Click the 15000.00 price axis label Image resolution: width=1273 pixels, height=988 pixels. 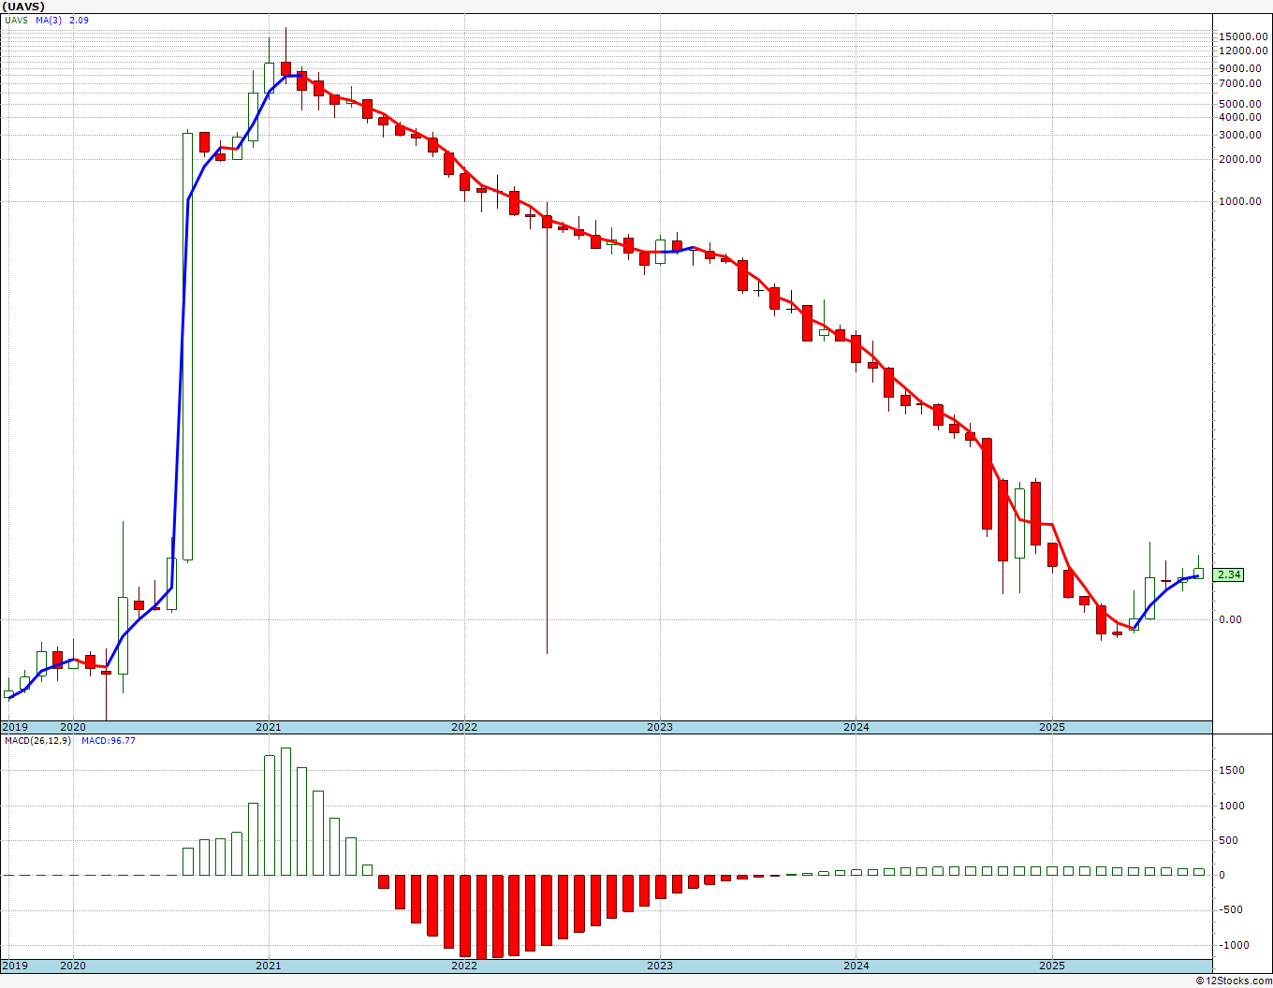coord(1244,36)
